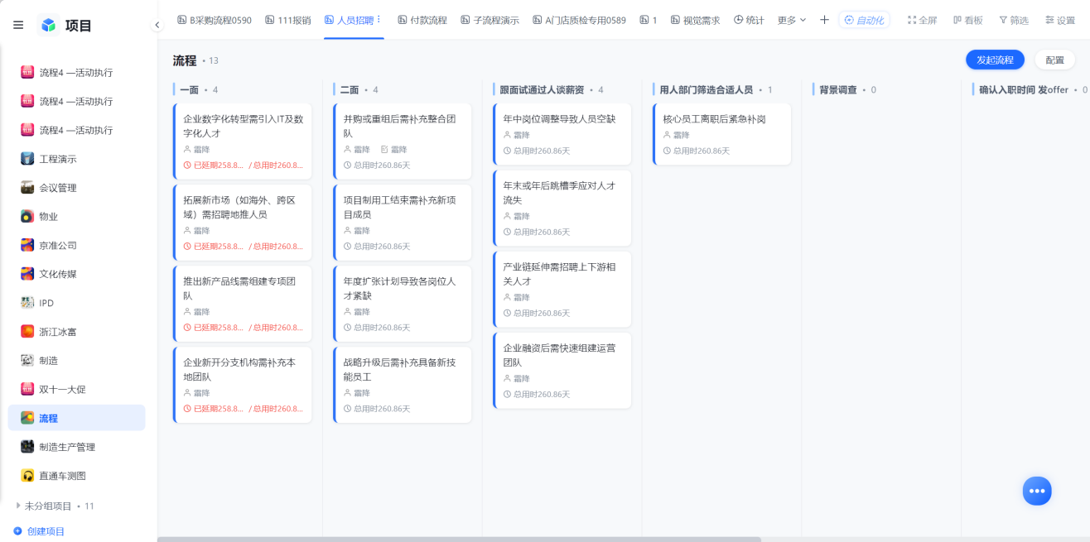The height and width of the screenshot is (542, 1090).
Task: Open the 双十一大促 project icon
Action: click(x=27, y=389)
